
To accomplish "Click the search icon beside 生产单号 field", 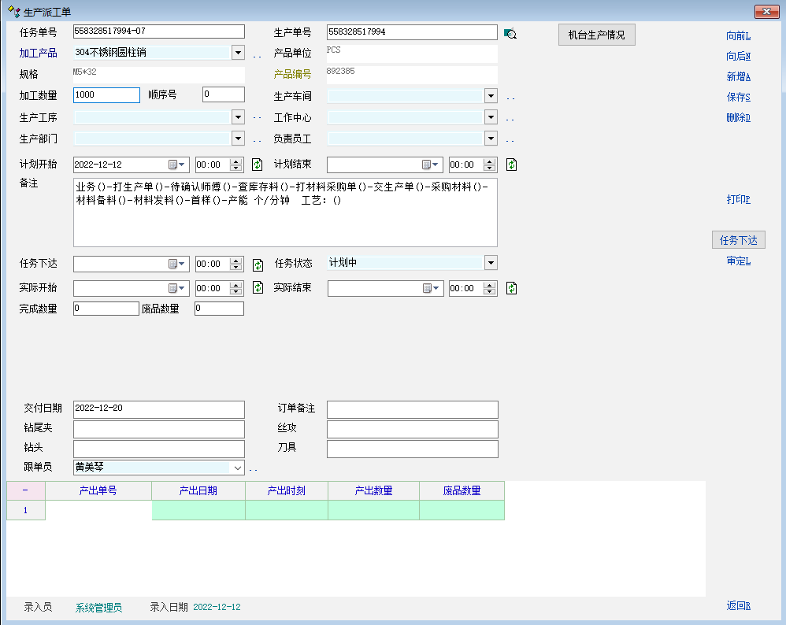I will (x=510, y=33).
